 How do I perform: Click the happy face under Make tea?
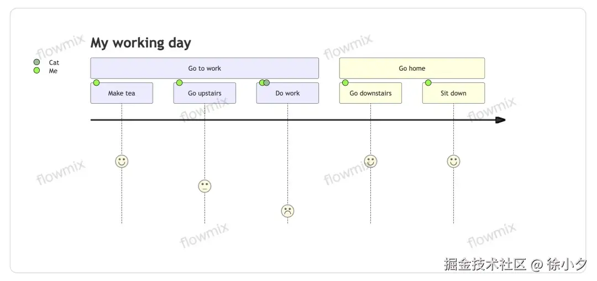coord(122,161)
